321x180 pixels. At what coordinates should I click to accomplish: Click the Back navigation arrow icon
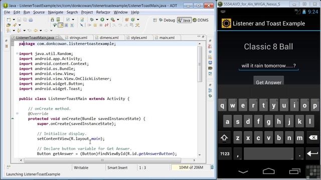click(x=36, y=30)
